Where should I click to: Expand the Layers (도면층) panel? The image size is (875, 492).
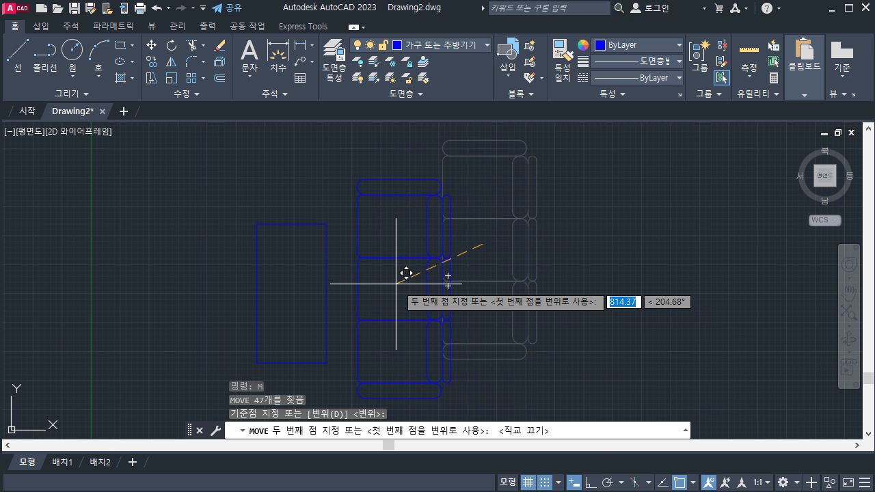[x=406, y=94]
